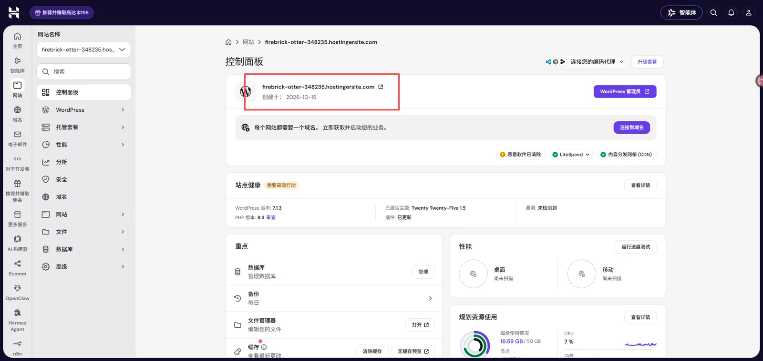This screenshot has width=763, height=361.
Task: Go to 主页 in the left rail
Action: 17,40
